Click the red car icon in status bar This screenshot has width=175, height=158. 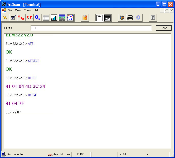pos(50,155)
